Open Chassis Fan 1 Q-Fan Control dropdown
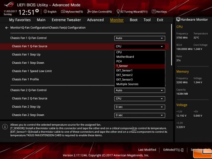The image size is (212, 159). [x=140, y=38]
